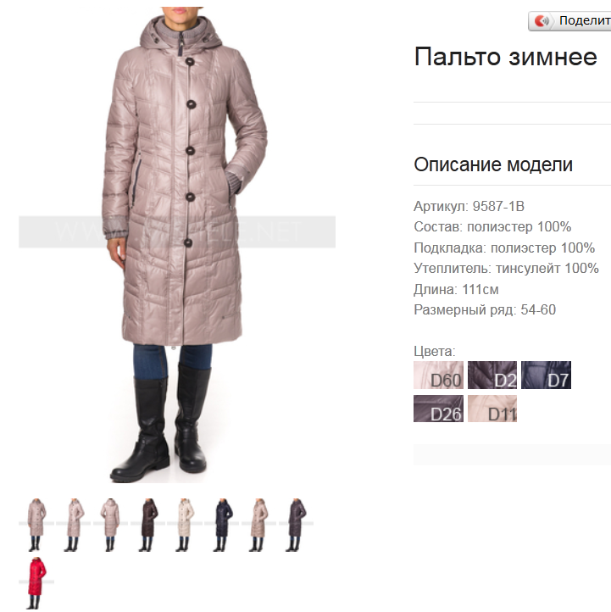
Task: Show the red coat thumbnail
Action: pyautogui.click(x=36, y=582)
